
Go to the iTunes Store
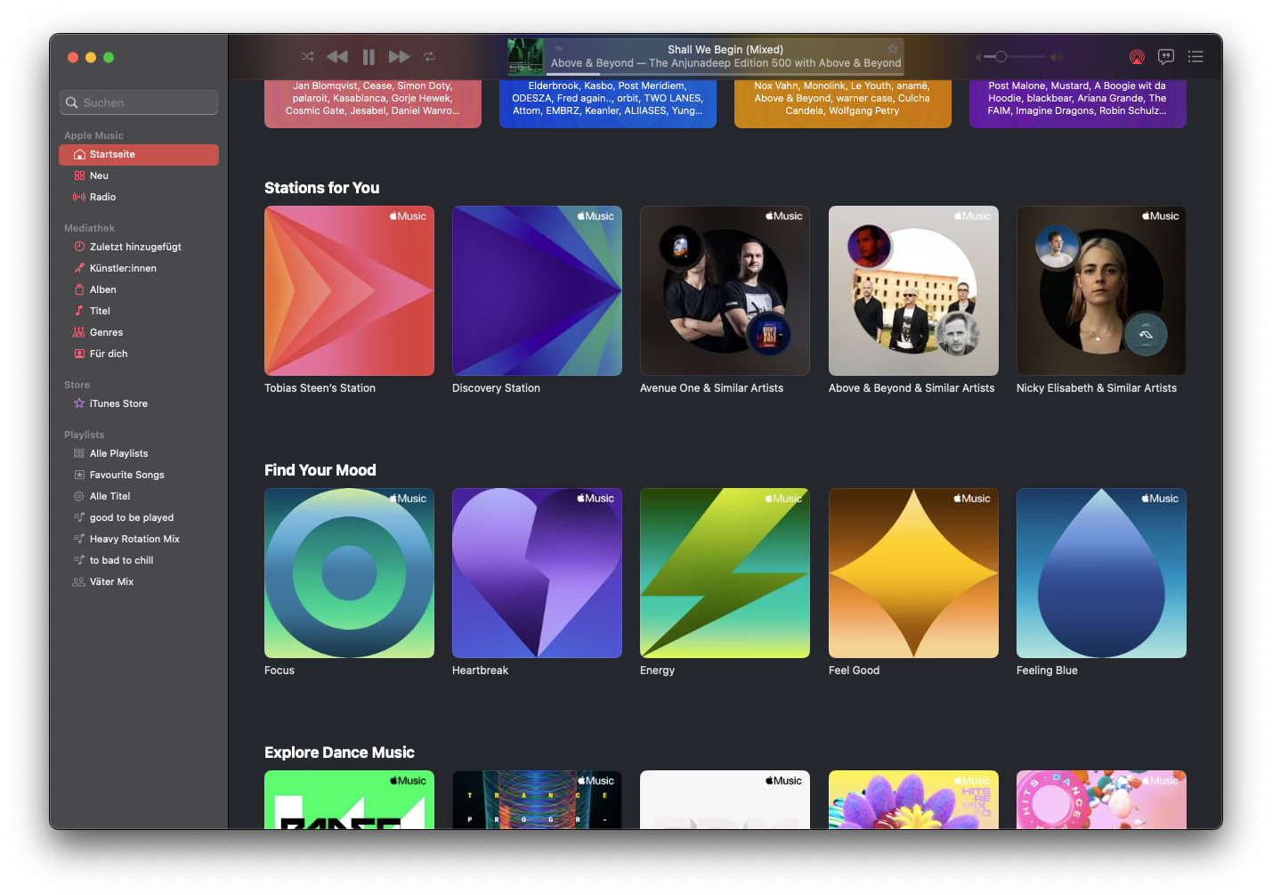pos(118,403)
